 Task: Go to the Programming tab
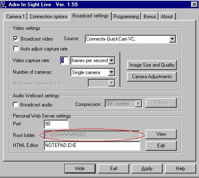tap(126, 17)
